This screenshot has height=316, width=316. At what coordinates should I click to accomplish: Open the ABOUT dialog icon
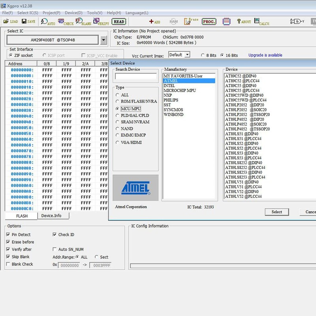[x=244, y=21]
